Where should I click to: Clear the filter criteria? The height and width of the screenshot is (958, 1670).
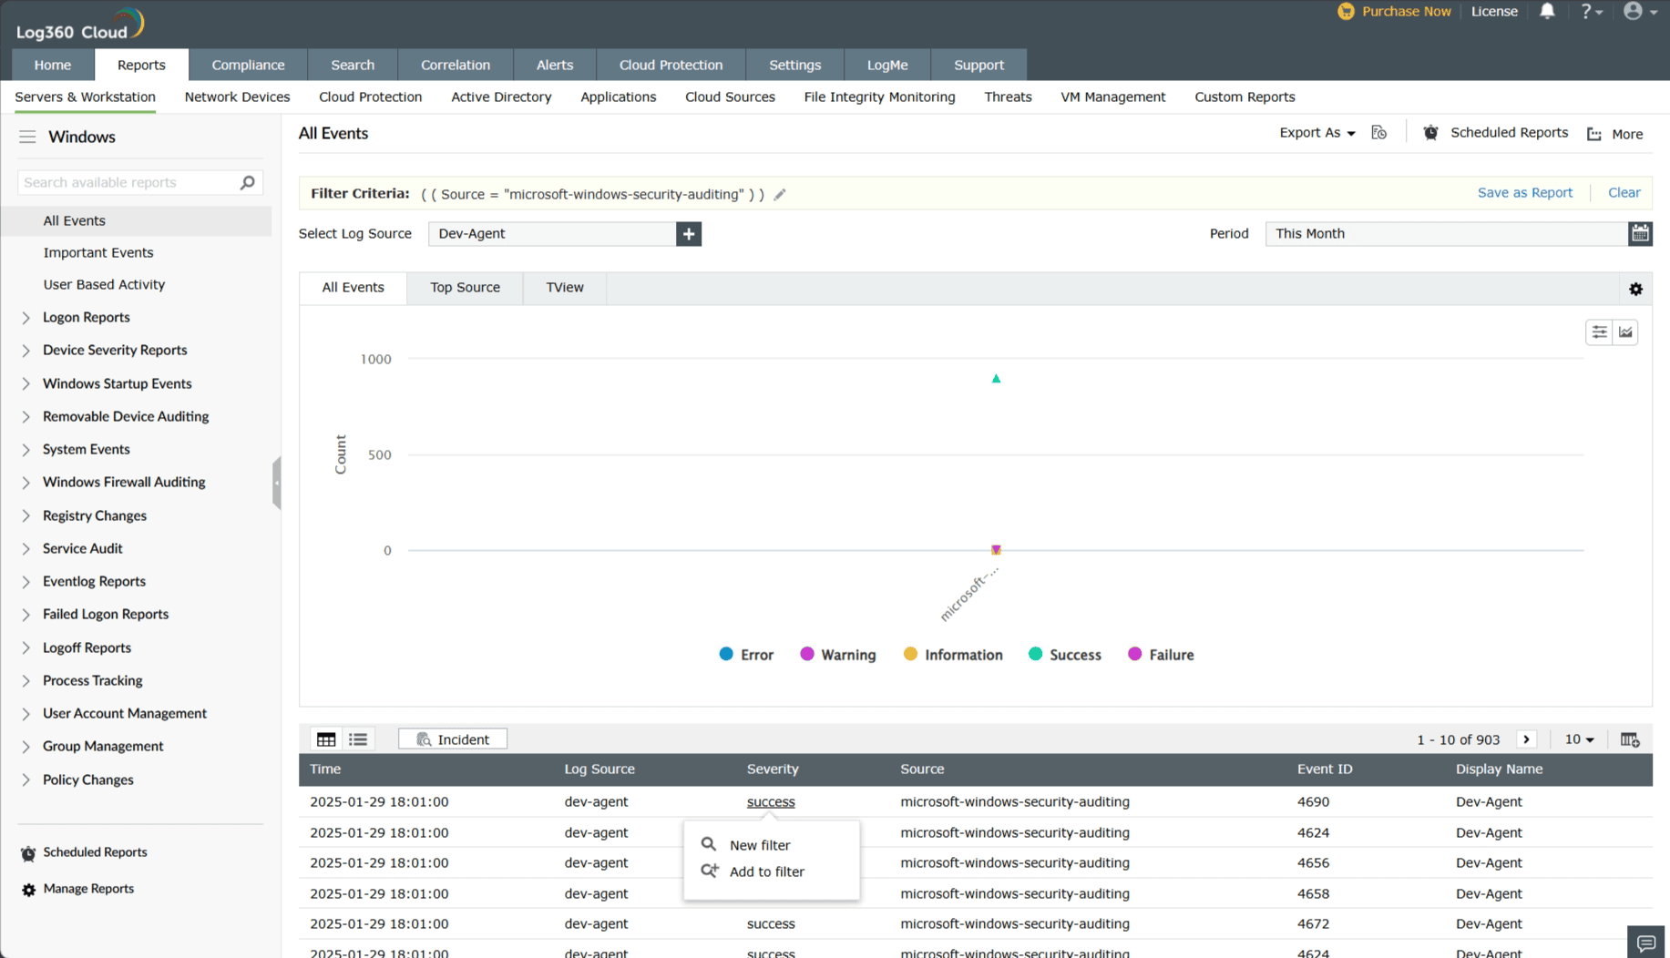tap(1624, 193)
